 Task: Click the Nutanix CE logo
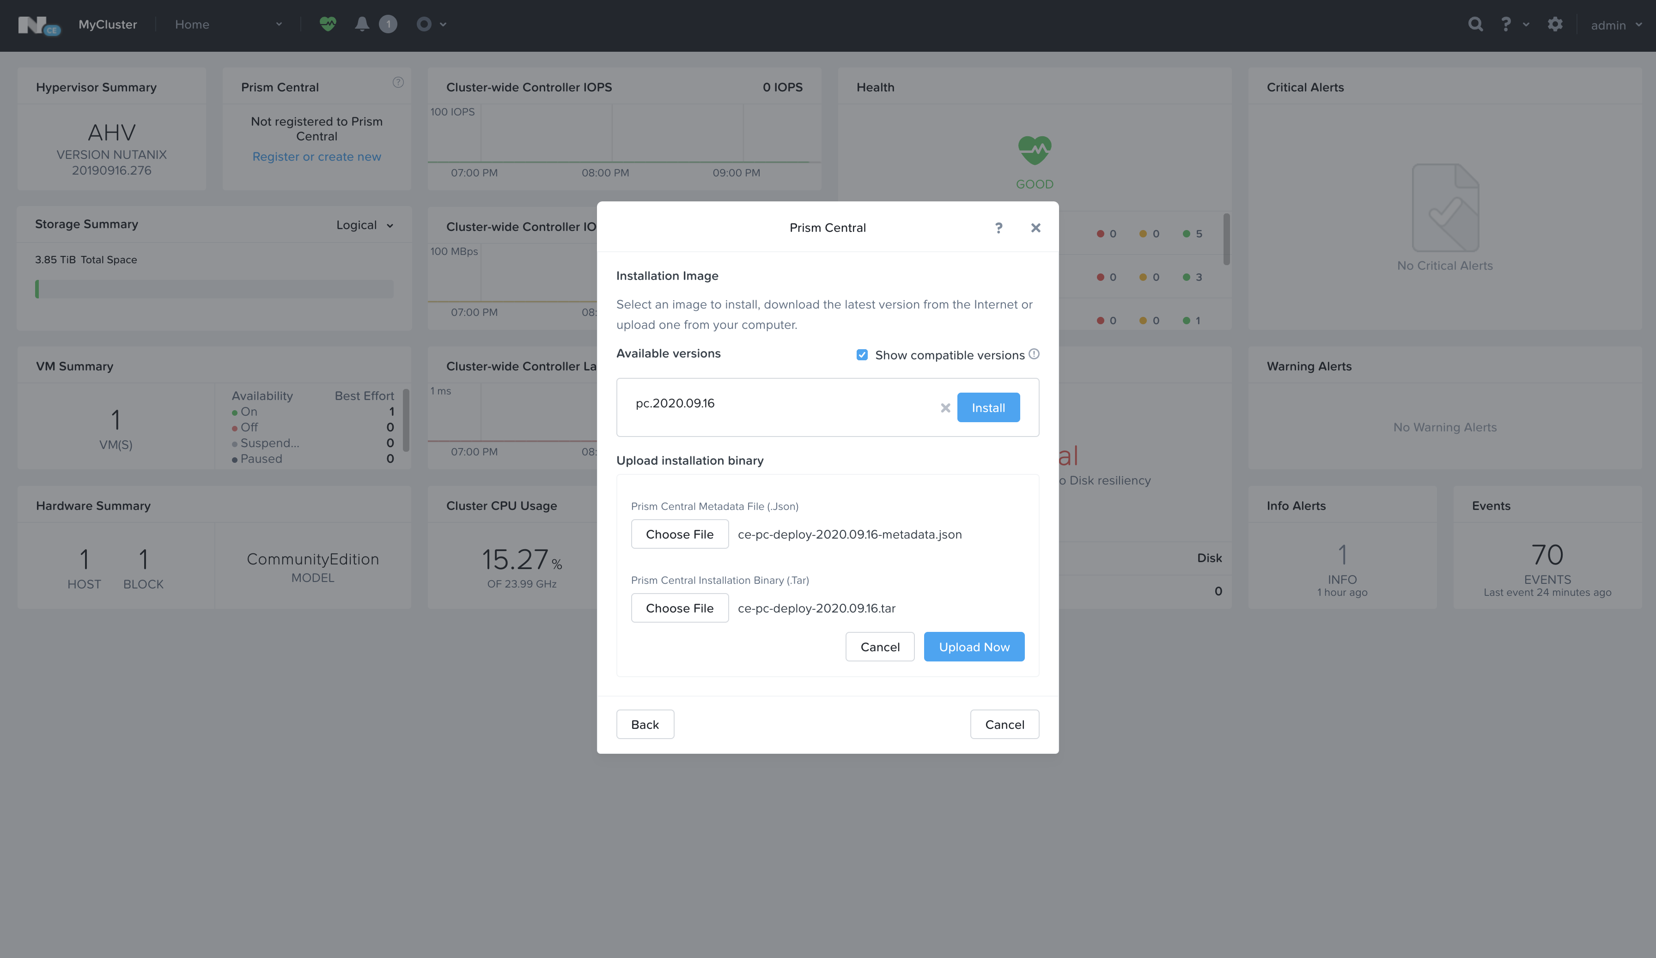(x=38, y=25)
